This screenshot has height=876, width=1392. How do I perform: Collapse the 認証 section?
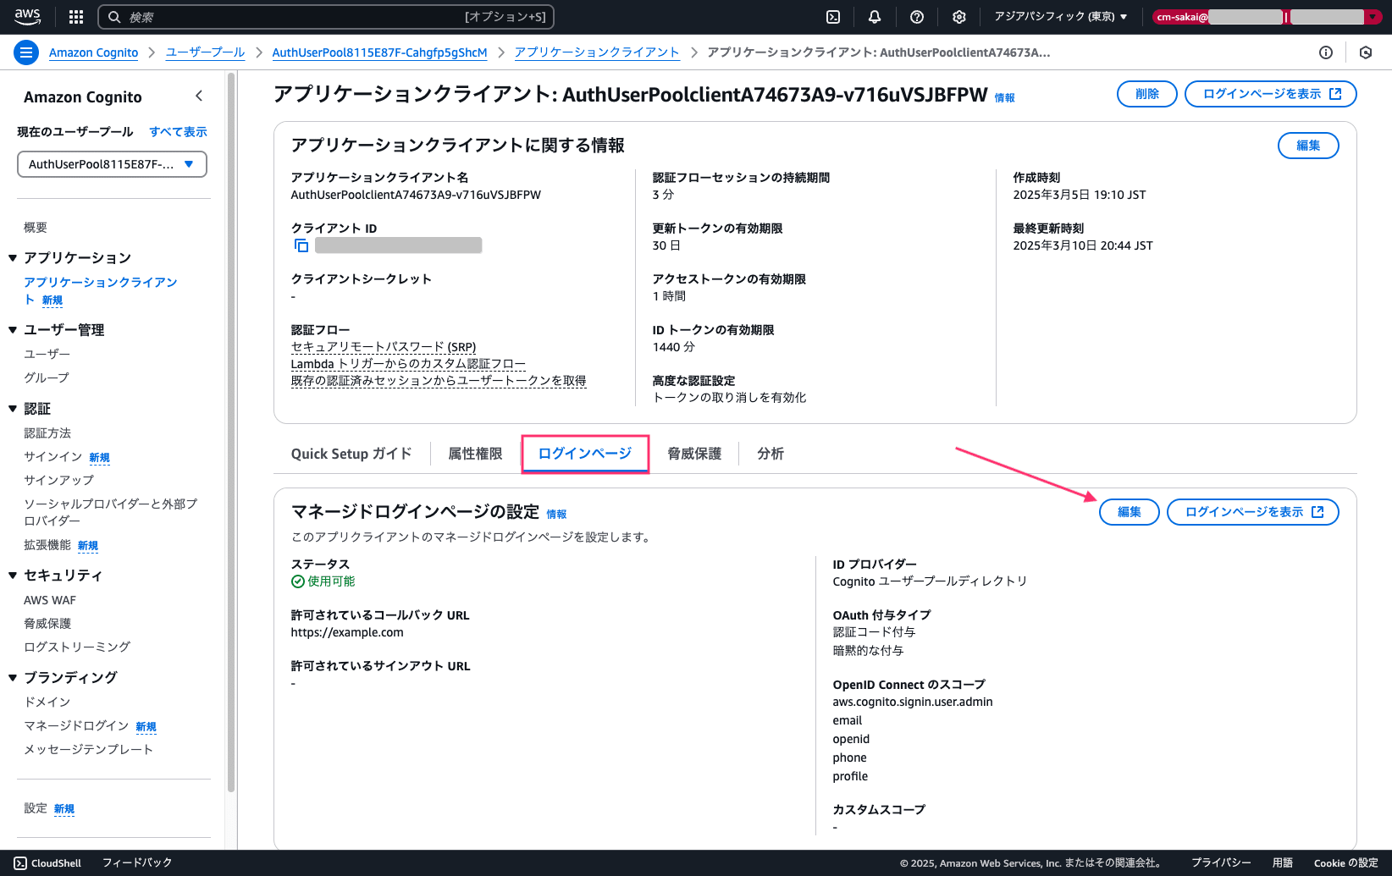(x=13, y=409)
